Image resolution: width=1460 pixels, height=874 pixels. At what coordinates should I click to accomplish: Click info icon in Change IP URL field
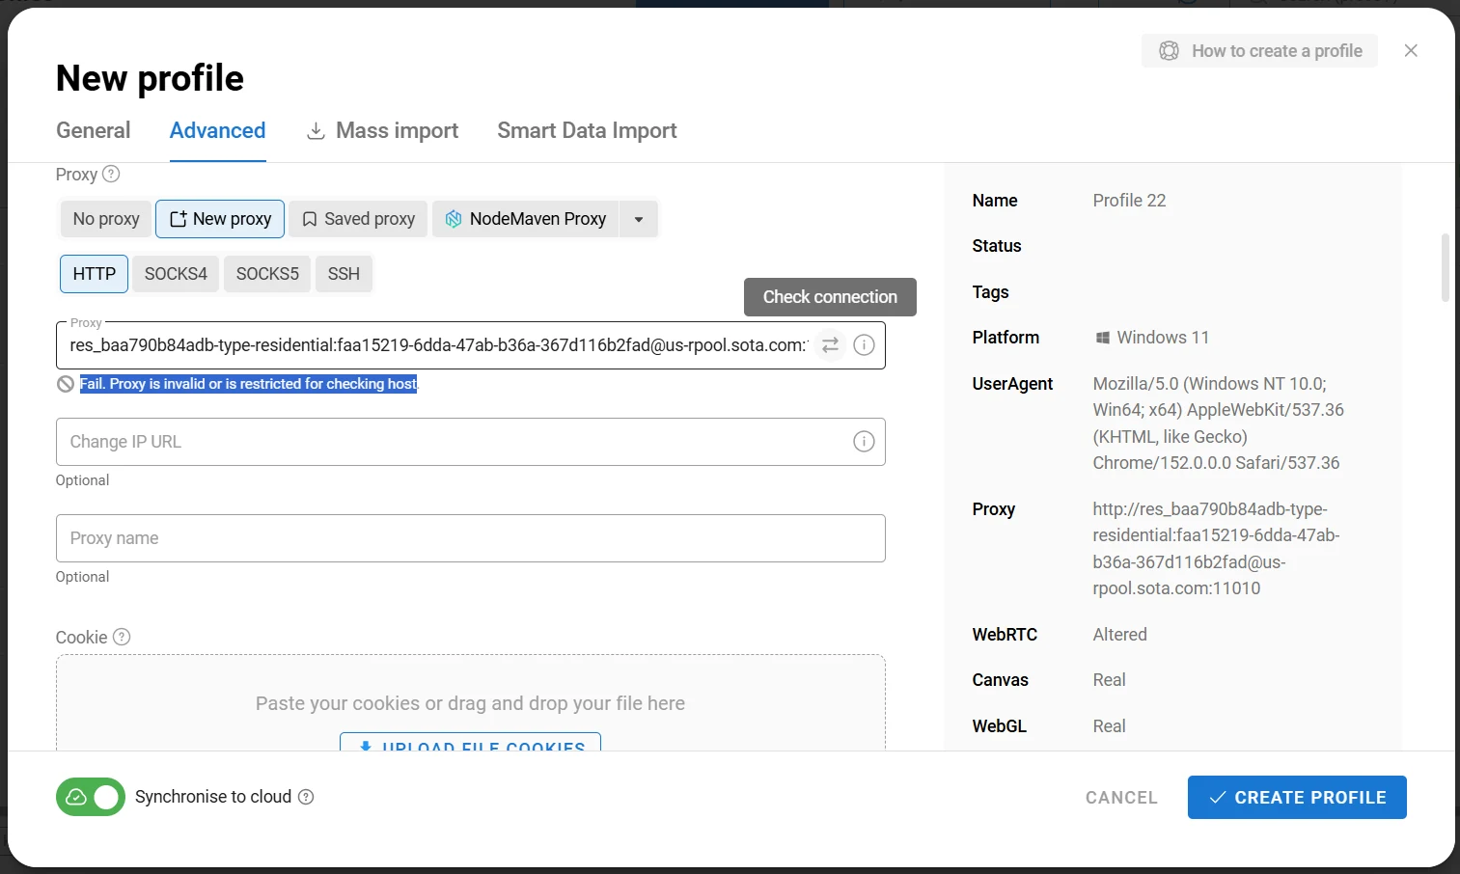864,441
